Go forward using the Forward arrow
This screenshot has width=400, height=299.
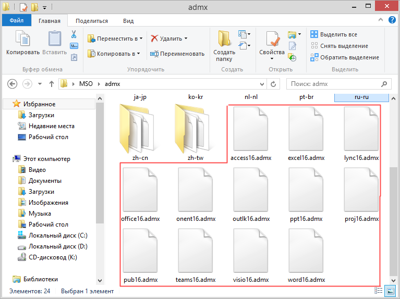tap(27, 84)
